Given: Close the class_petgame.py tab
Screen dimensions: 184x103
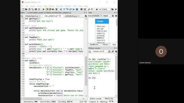Looking at the screenshot, I should (60, 16).
